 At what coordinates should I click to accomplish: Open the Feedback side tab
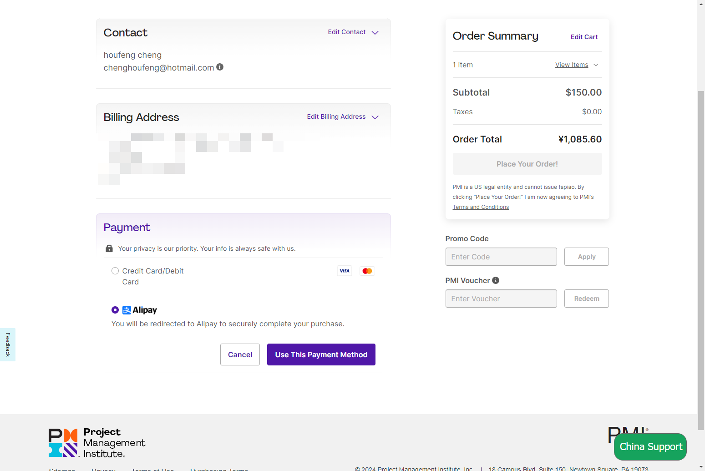8,344
